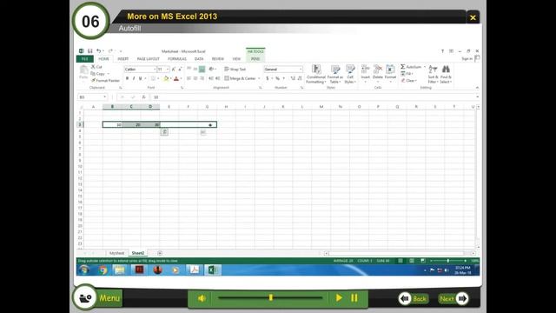Toggle Merge & Center on selected cells
Viewport: 556px width, 313px height.
click(240, 78)
